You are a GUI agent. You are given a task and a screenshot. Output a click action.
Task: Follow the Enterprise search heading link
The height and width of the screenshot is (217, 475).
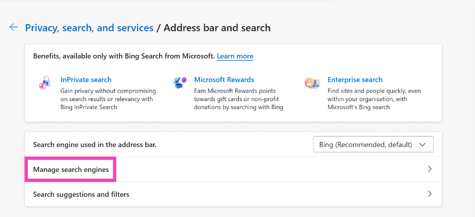pos(355,80)
